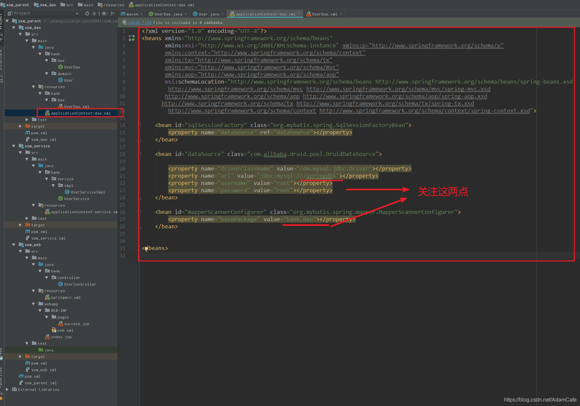Collapse the ssm_parent root node
This screenshot has height=406, width=580.
(7, 21)
